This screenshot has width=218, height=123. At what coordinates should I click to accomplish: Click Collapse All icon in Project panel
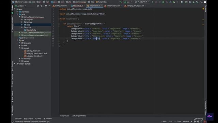(42, 6)
